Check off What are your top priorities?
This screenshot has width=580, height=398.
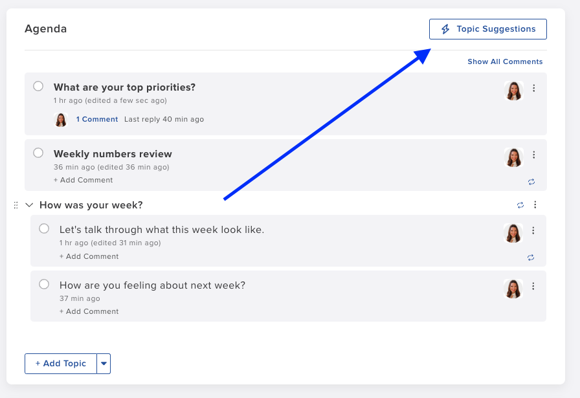(x=38, y=85)
